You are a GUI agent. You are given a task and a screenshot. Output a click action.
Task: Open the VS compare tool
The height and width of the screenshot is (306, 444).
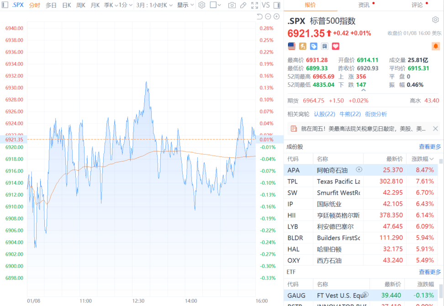(x=265, y=5)
